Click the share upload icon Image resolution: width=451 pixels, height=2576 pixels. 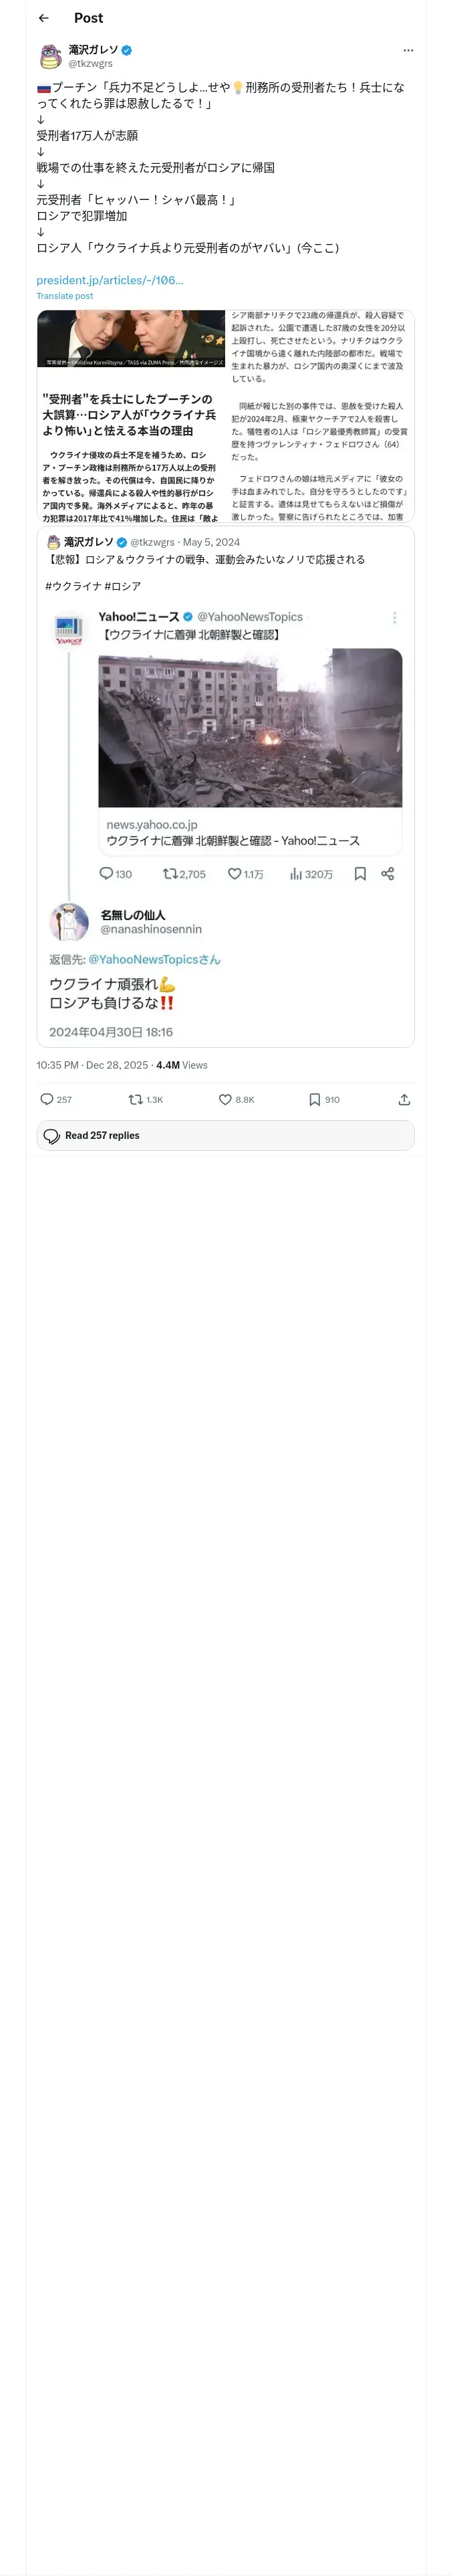point(404,1099)
